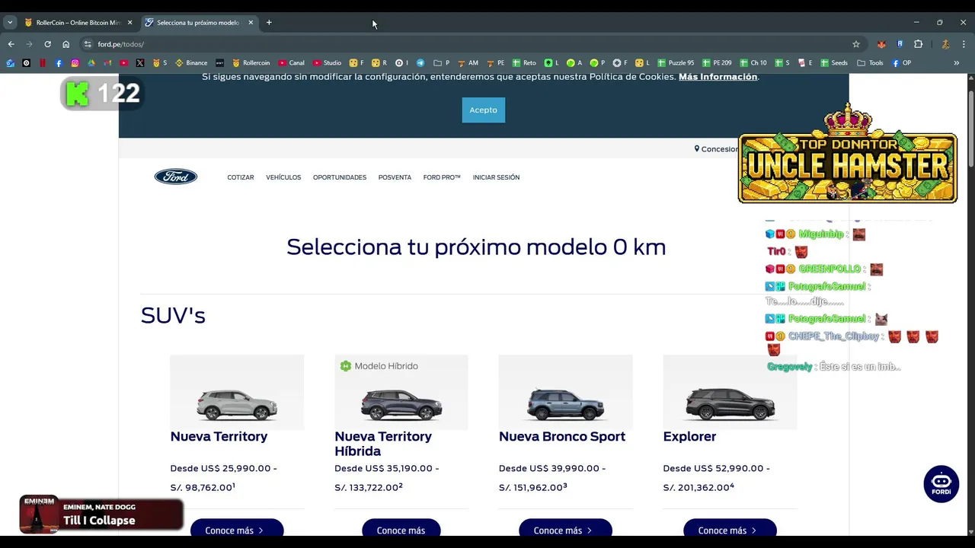Click the Concesionarios location link
Screen dimensions: 975x548
(x=717, y=149)
